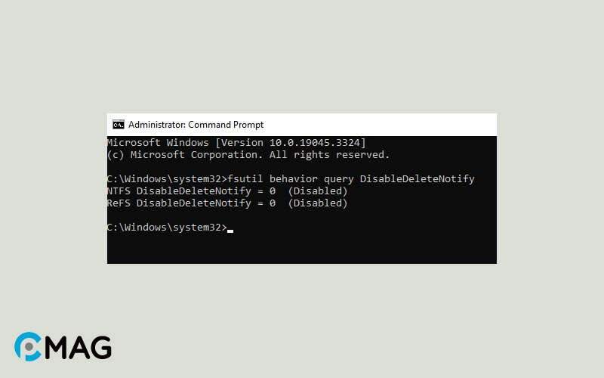Click the "Administrator: Command Prompt" window title

click(x=196, y=125)
